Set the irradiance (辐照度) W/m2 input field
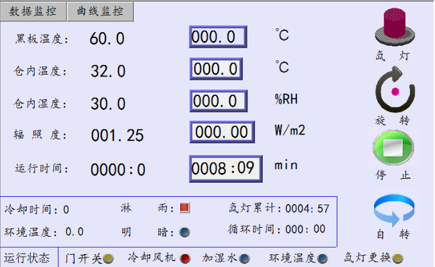The image size is (435, 267). click(222, 133)
